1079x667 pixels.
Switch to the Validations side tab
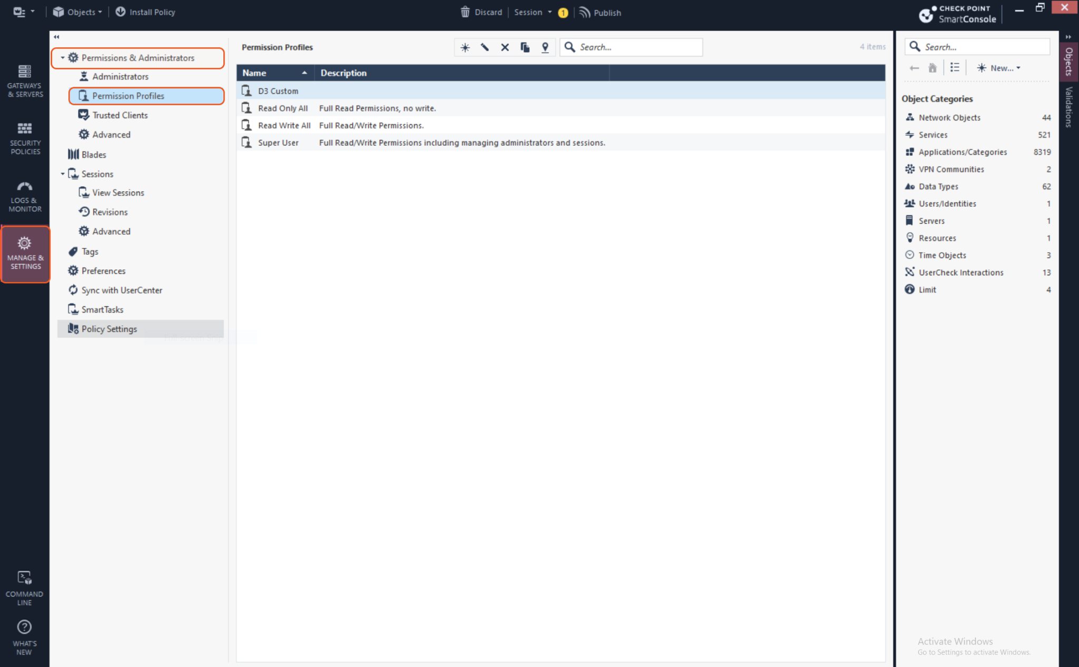[1068, 107]
